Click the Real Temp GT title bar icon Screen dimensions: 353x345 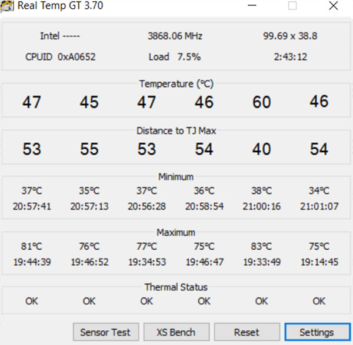(x=8, y=6)
